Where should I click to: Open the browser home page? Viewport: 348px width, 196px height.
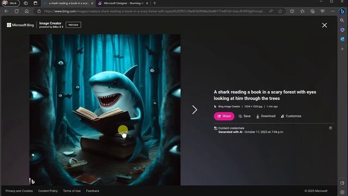(27, 11)
